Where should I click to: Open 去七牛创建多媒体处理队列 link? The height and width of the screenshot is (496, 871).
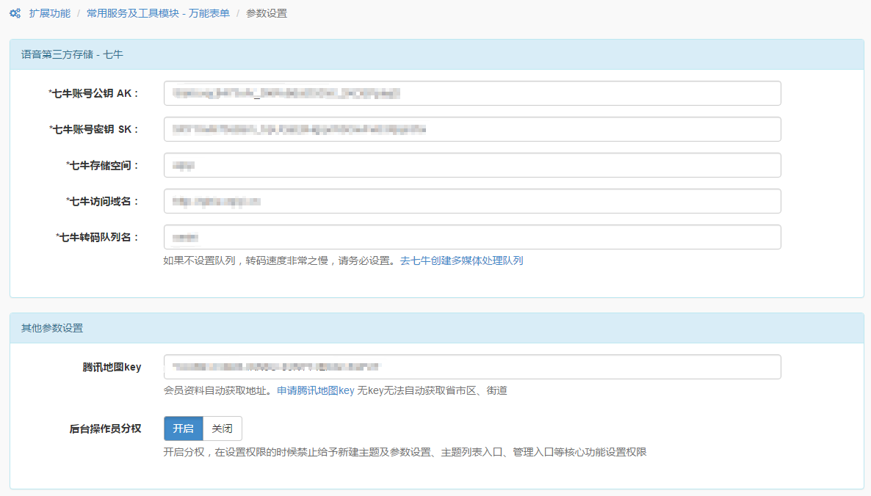point(462,260)
